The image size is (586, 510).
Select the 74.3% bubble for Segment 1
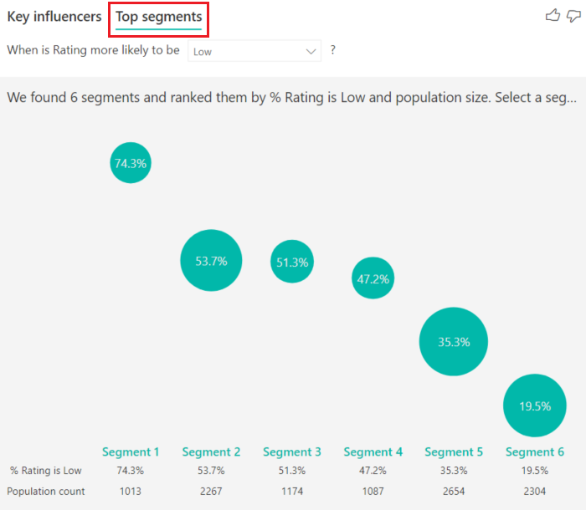pyautogui.click(x=131, y=163)
